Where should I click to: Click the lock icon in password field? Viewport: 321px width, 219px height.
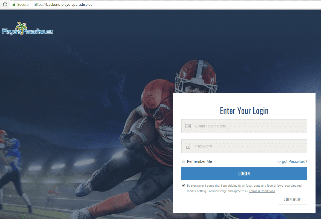click(x=188, y=146)
